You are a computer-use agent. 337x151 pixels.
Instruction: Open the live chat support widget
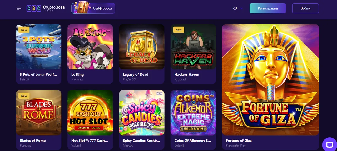pyautogui.click(x=329, y=144)
